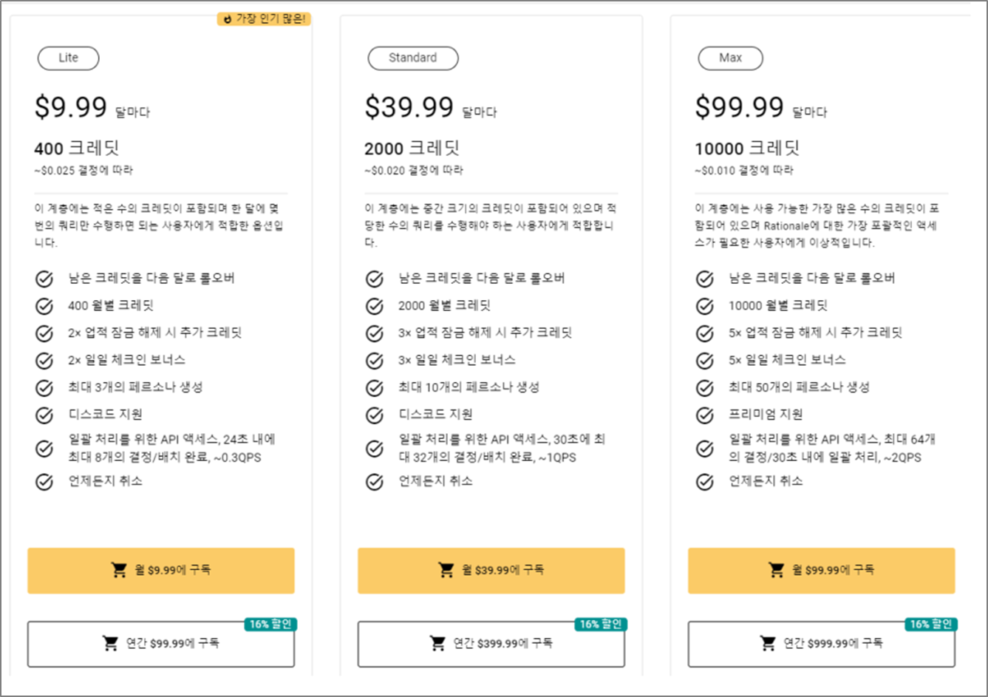The height and width of the screenshot is (697, 988).
Task: Subscribe monthly to Standard for $39.99
Action: 491,571
